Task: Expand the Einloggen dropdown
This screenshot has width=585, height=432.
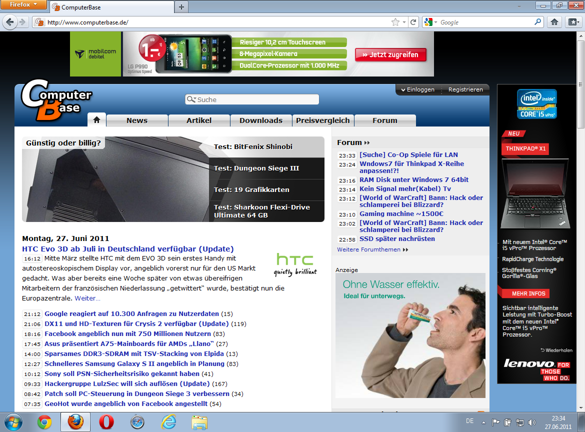Action: tap(417, 89)
